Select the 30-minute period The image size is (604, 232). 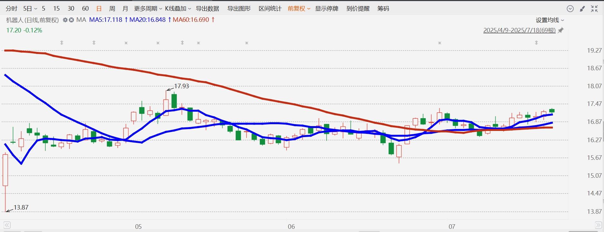click(71, 9)
